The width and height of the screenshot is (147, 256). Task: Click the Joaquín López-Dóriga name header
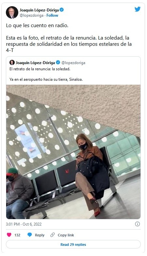(39, 10)
